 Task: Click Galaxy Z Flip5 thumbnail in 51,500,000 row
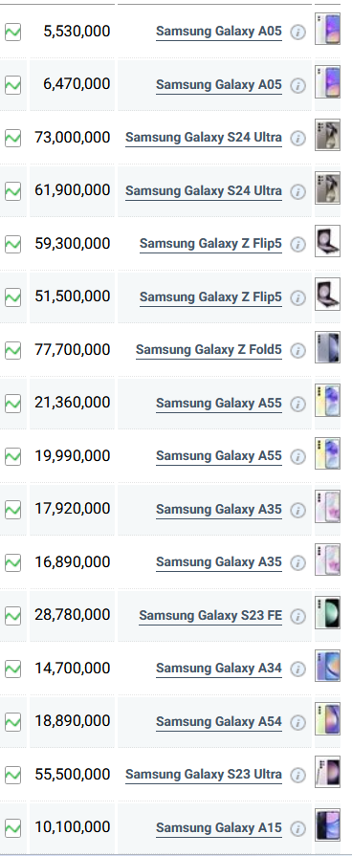click(327, 295)
